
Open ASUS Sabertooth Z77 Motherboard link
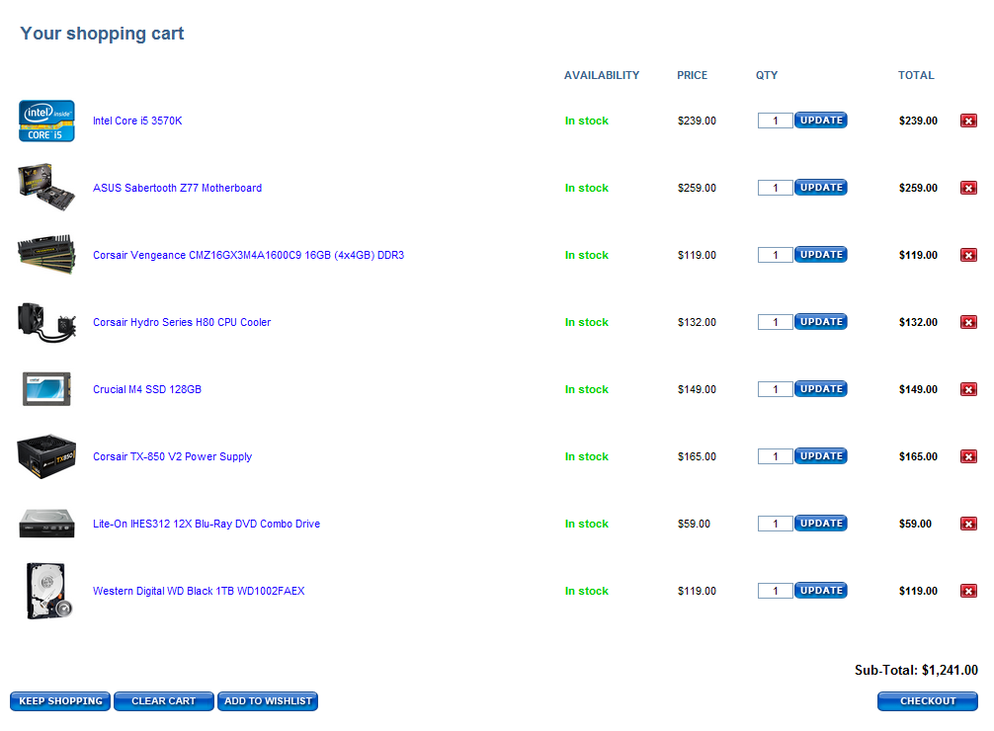coord(178,188)
